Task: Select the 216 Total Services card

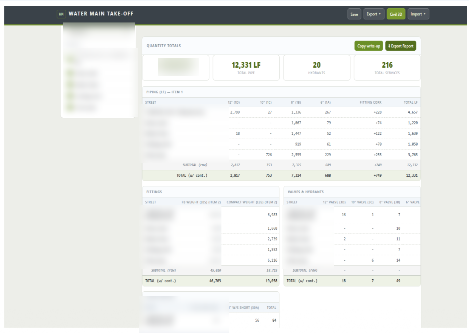Action: (x=387, y=68)
